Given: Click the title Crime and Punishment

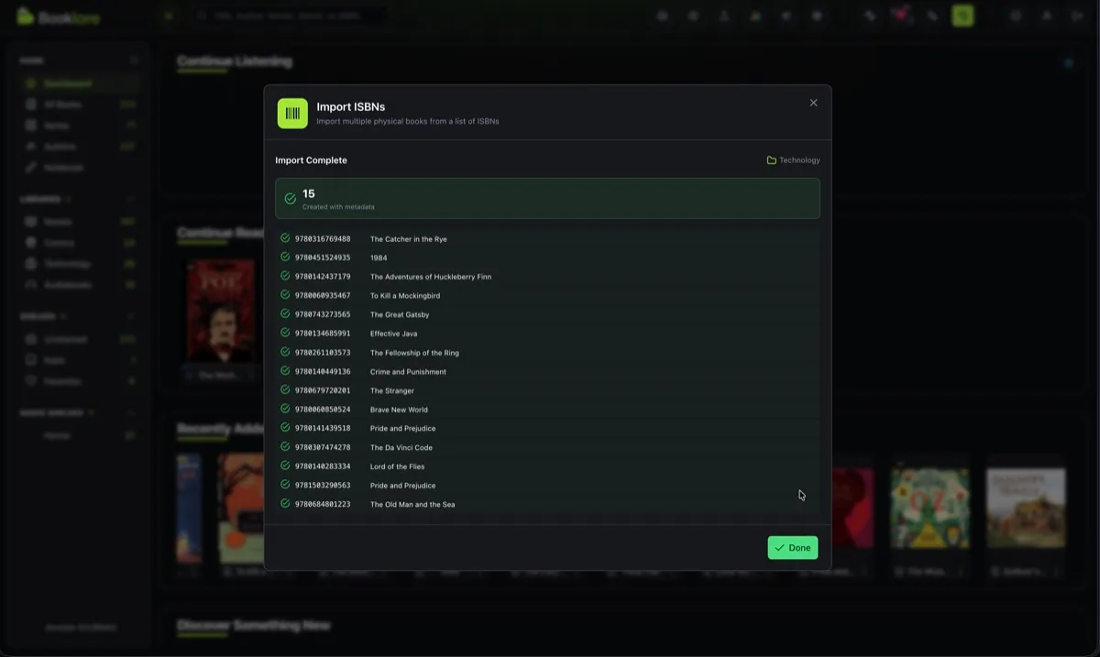Looking at the screenshot, I should (x=409, y=372).
